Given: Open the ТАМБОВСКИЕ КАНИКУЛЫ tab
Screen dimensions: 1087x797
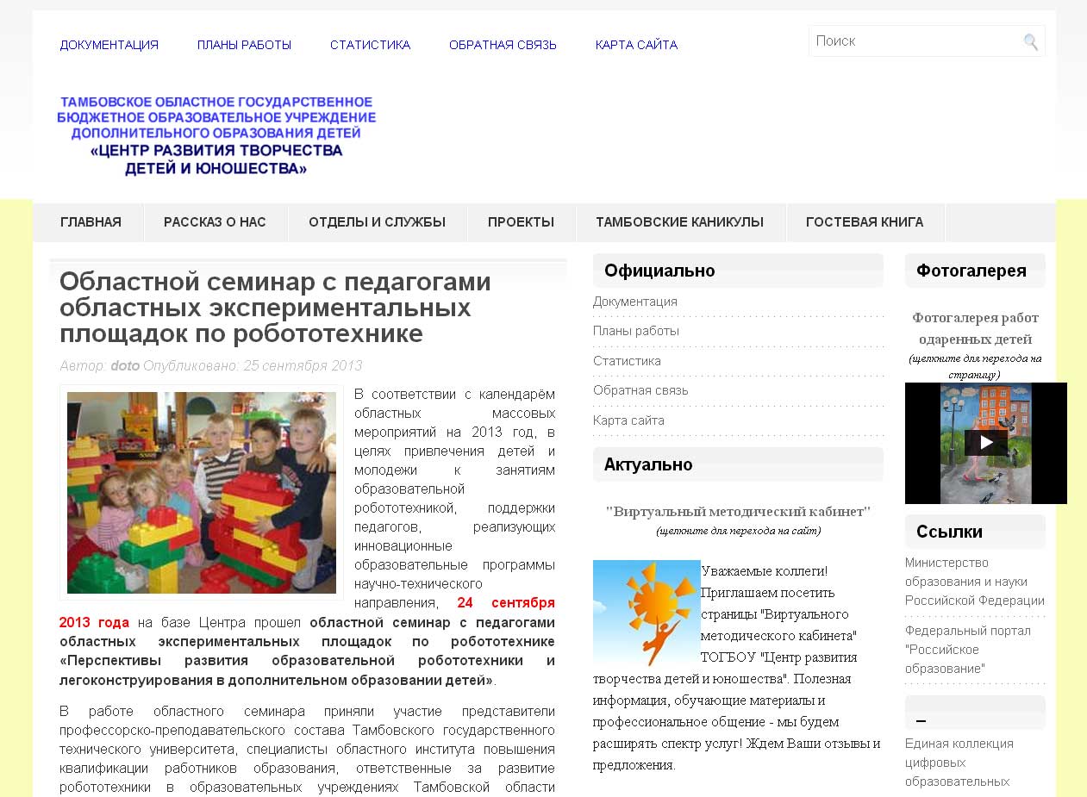Looking at the screenshot, I should pyautogui.click(x=679, y=222).
